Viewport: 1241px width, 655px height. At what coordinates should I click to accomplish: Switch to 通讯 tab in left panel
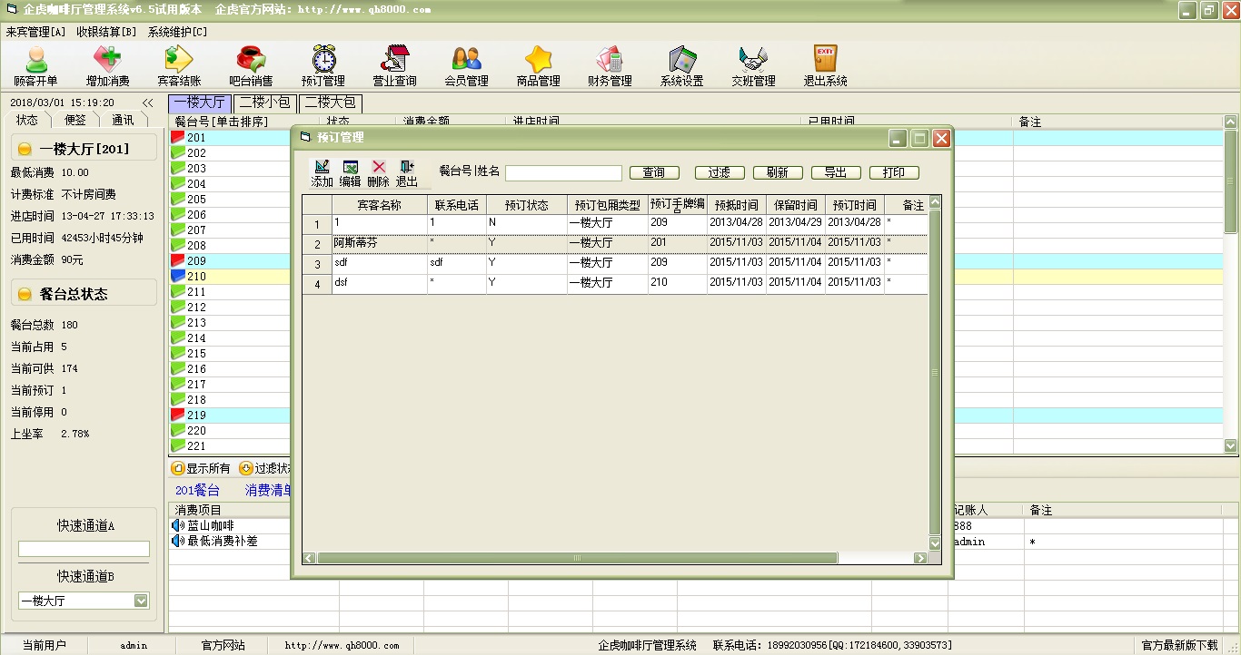123,120
